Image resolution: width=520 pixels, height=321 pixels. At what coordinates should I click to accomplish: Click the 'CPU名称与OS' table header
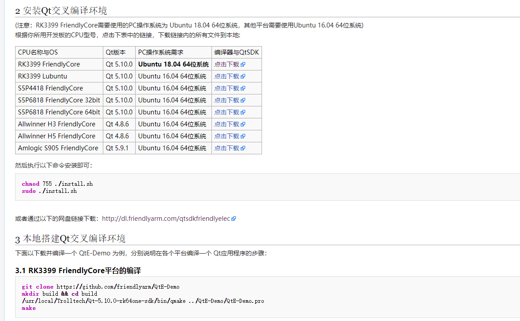coord(59,52)
